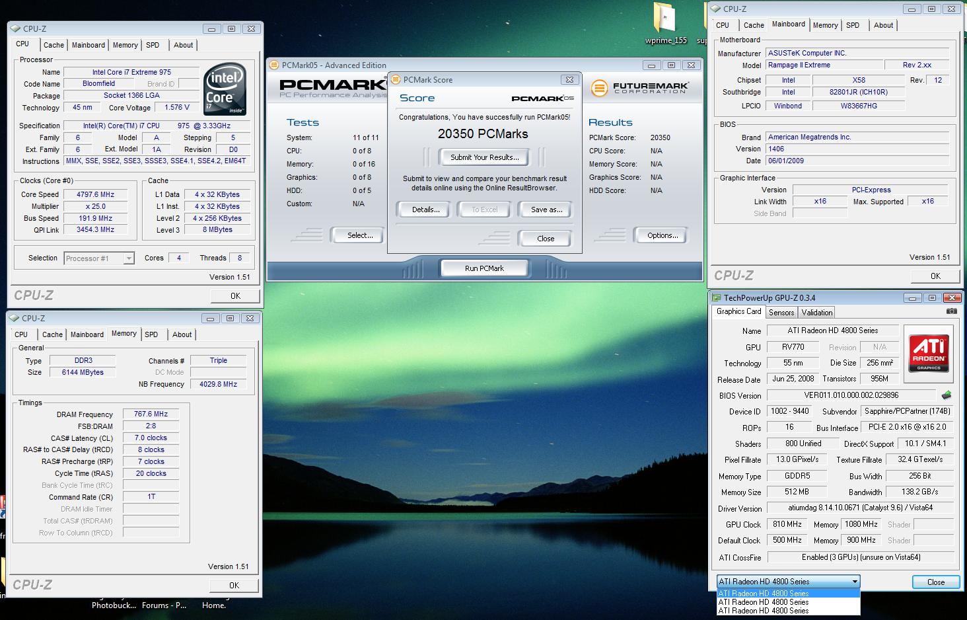Click the BIOS save chip icon in GPU-Z
The height and width of the screenshot is (620, 967).
[947, 395]
